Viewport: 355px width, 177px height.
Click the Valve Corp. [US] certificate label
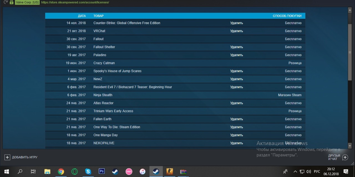(27, 2)
